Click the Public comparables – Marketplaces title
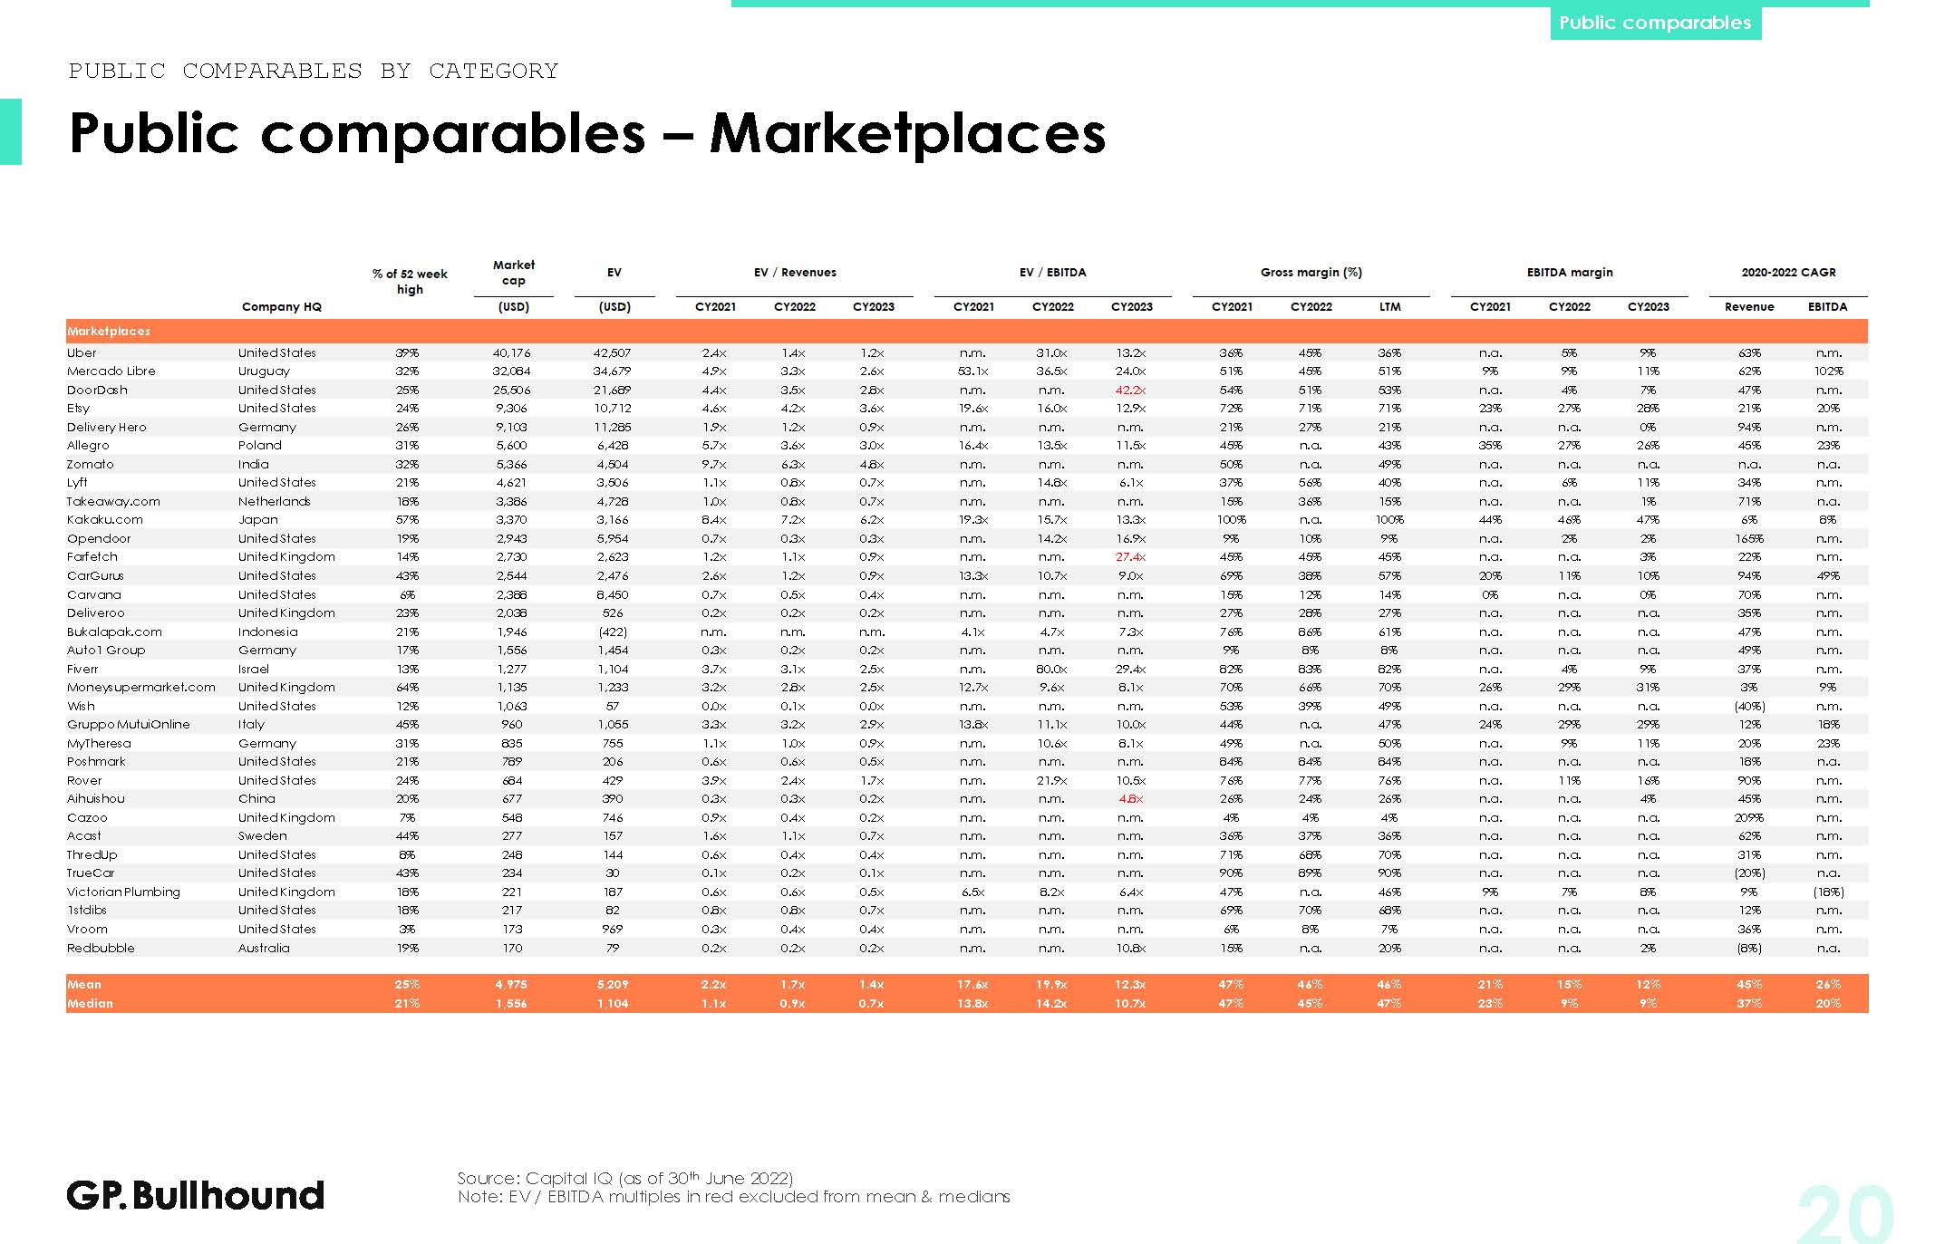This screenshot has height=1244, width=1935. 587,133
